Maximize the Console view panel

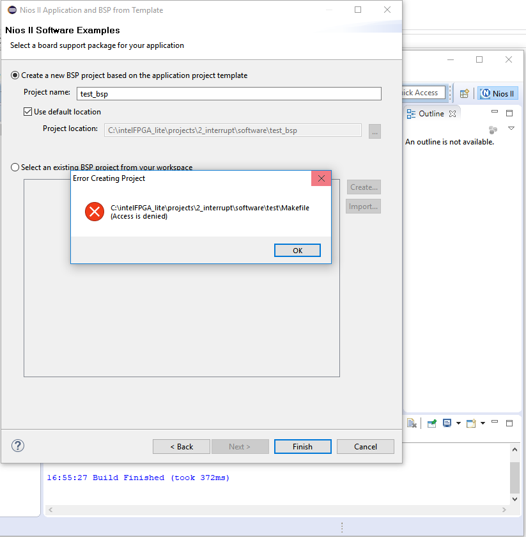[x=509, y=423]
